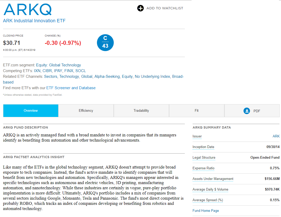This screenshot has width=281, height=217.
Task: Open competing ETF FINX
Action: (69, 71)
